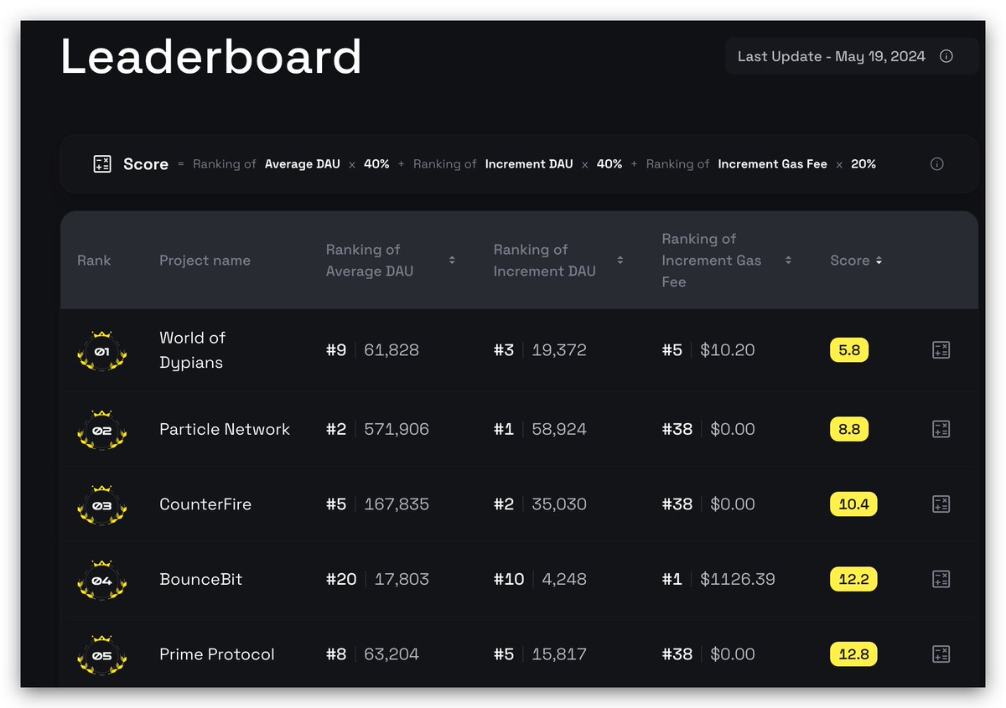Click the info icon at the end of Score formula
The height and width of the screenshot is (708, 1006).
937,164
